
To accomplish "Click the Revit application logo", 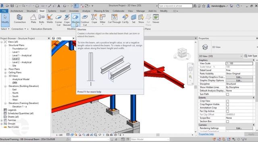I will click(x=2, y=6).
